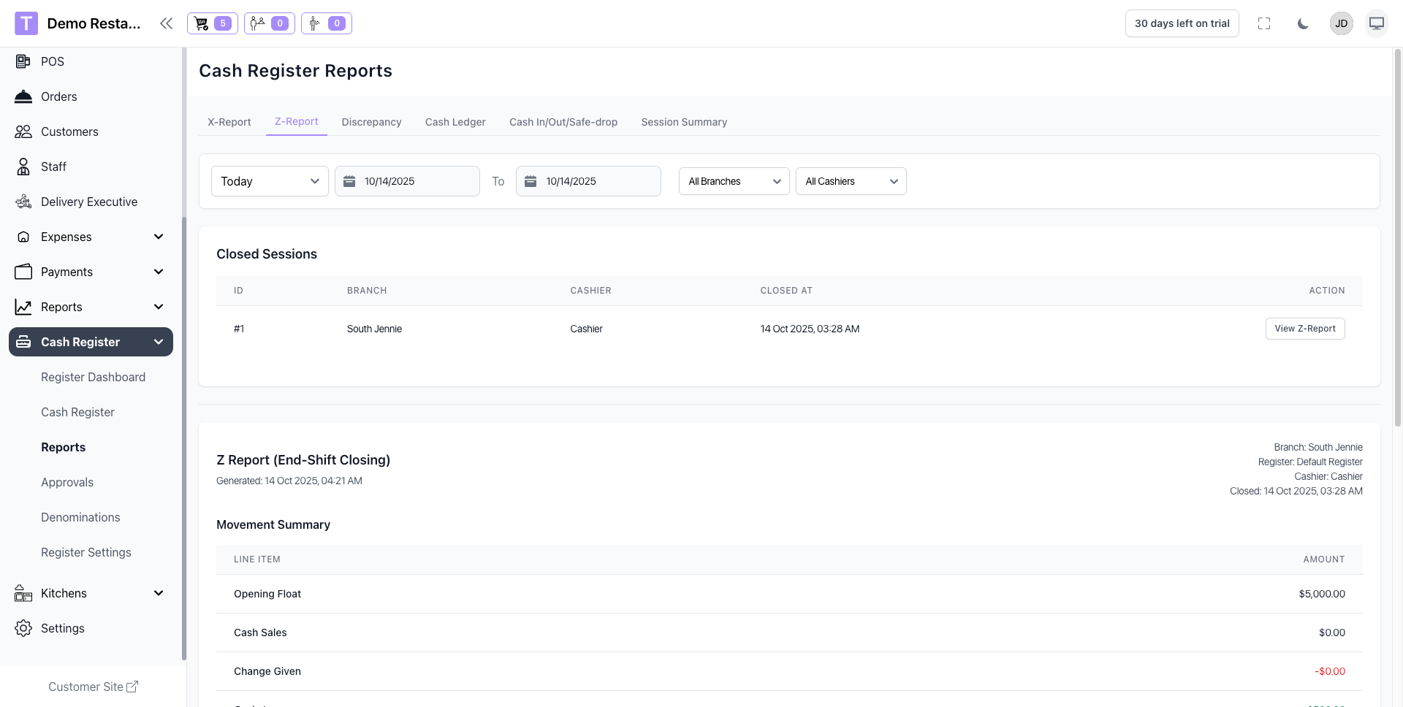Click the Expenses icon in sidebar

click(23, 237)
